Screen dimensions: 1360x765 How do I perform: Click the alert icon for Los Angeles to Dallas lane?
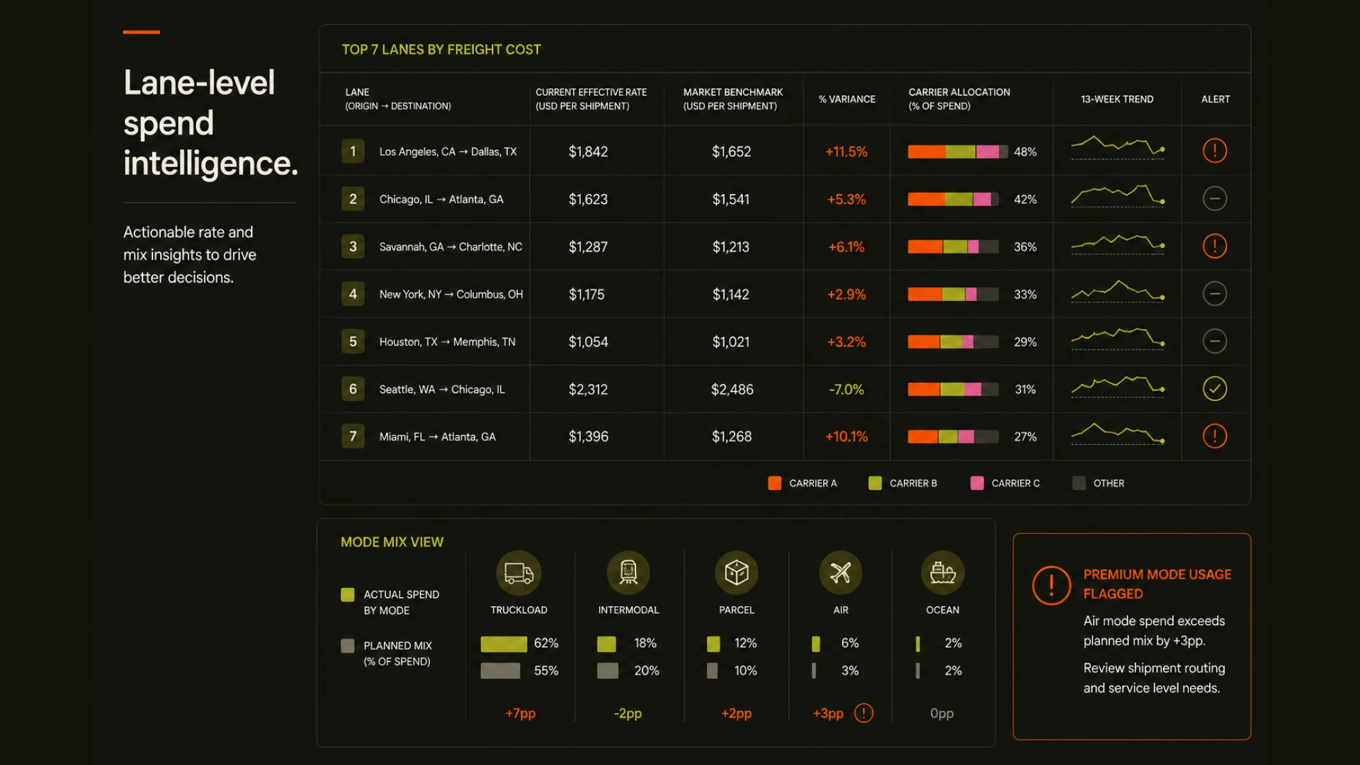coord(1214,151)
